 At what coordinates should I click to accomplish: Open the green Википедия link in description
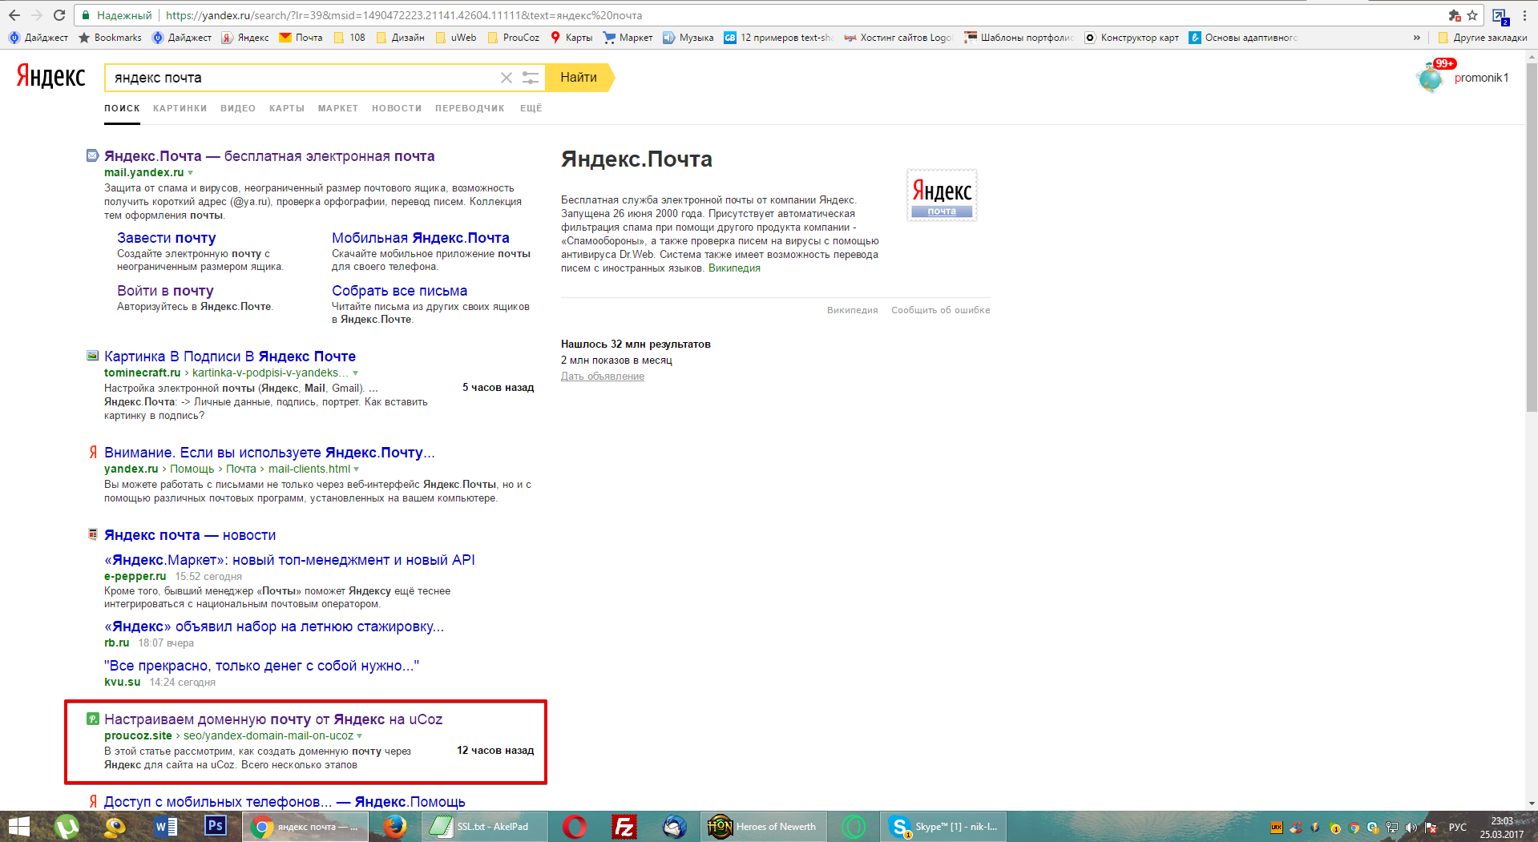(x=734, y=268)
